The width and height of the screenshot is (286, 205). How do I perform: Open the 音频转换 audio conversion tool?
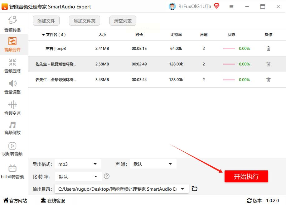coord(12,24)
